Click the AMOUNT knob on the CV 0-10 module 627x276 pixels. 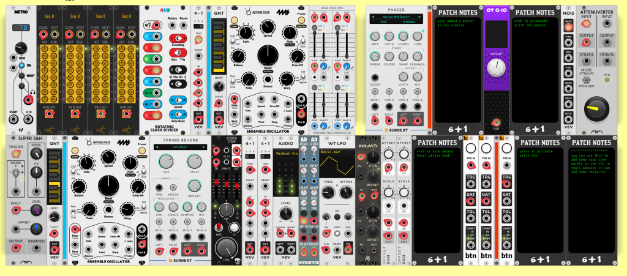point(496,66)
